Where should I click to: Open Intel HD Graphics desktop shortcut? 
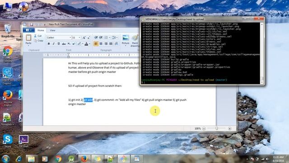[x=8, y=76]
